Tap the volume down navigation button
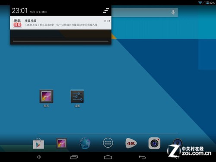216x162 pixels. coord(39,157)
